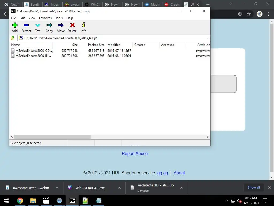Open the Help menu in 7-Zip

click(x=70, y=18)
